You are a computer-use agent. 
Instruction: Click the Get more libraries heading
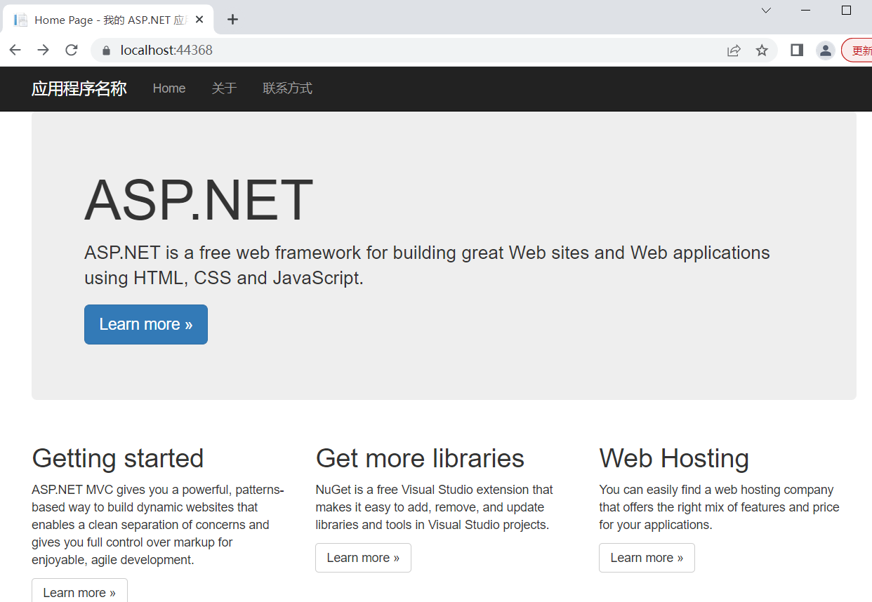tap(420, 458)
